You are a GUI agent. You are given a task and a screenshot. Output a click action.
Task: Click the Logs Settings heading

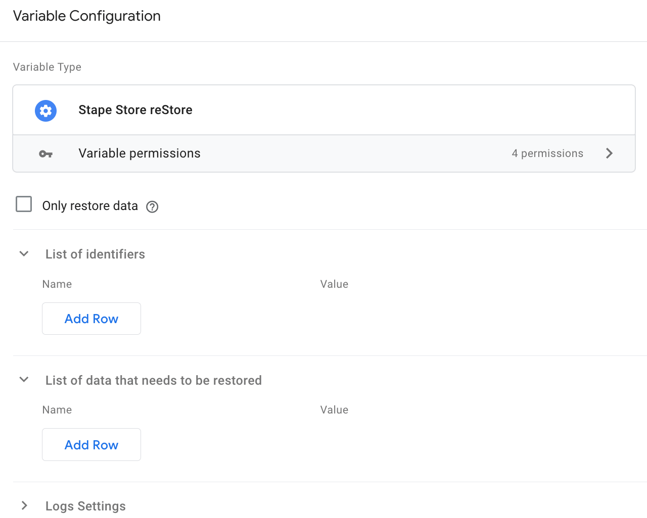[x=85, y=506]
